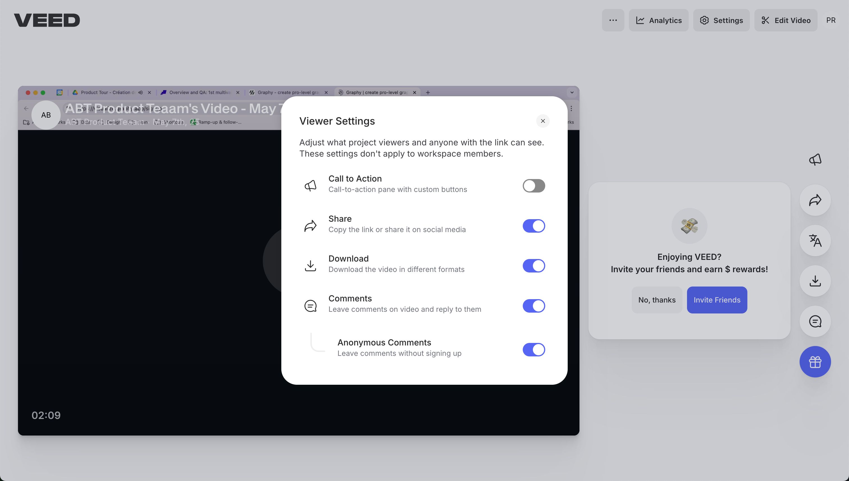
Task: Turn off Anonymous Comments toggle
Action: [x=533, y=349]
